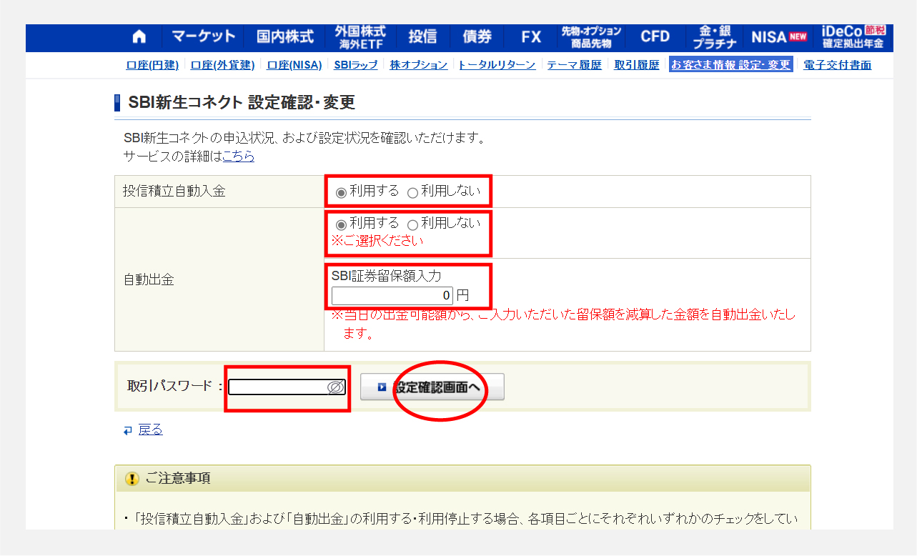Screen dimensions: 917x556
Task: Select お客さま情報 設定・変更 tab
Action: (x=731, y=65)
